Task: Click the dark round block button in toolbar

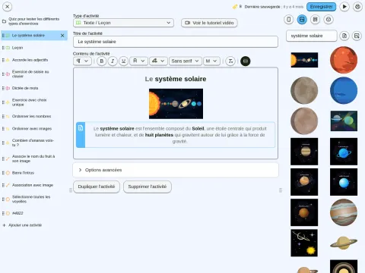Action: pos(246,61)
